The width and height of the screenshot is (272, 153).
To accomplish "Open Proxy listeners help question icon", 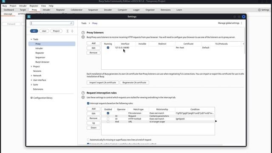I will coord(83,33).
